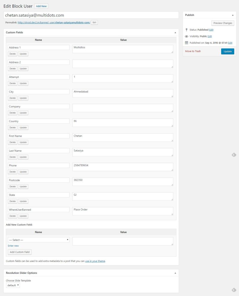
Task: Click the Preview Changes button
Action: [x=223, y=23]
